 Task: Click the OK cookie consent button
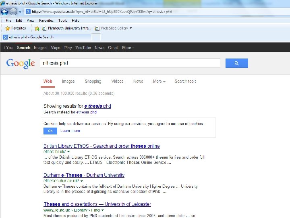[50, 131]
